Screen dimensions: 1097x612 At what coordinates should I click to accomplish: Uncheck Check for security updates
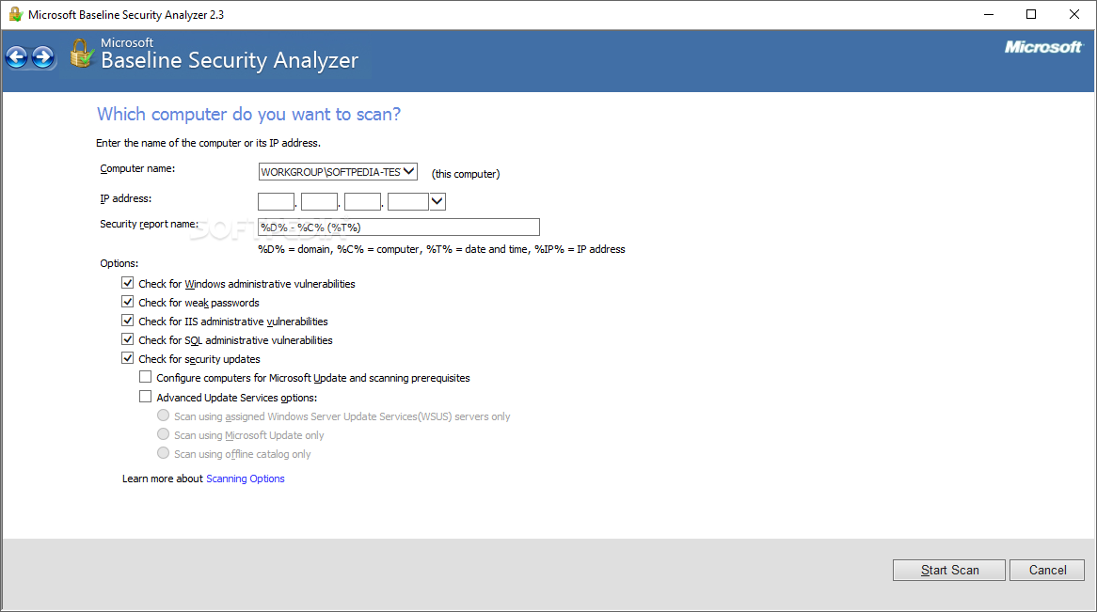coord(127,358)
